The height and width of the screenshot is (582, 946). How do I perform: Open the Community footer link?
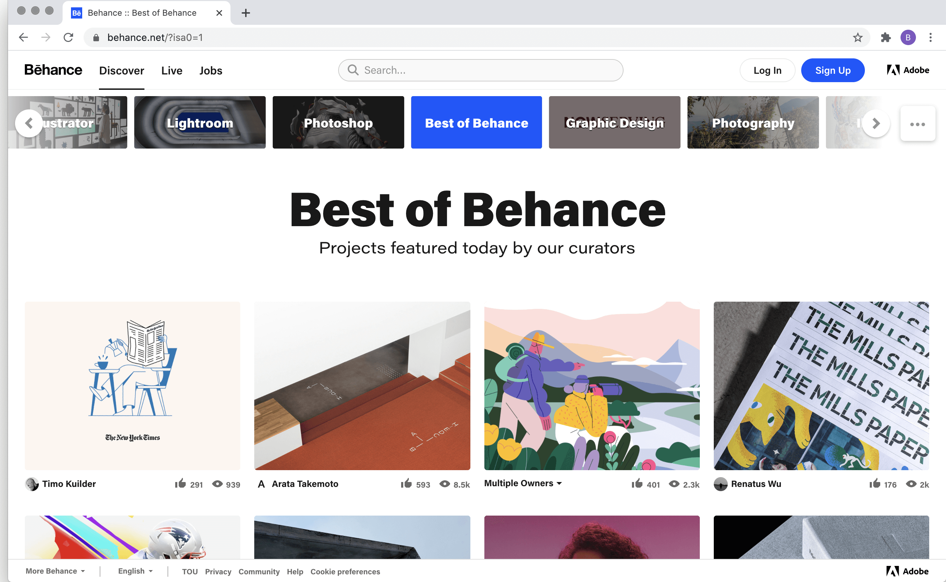[259, 572]
